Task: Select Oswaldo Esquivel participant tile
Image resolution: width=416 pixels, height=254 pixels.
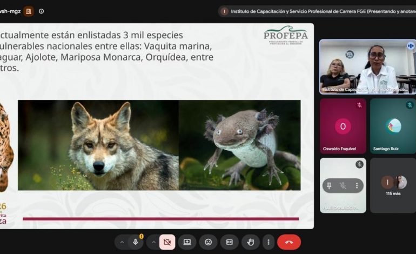Action: tap(343, 126)
